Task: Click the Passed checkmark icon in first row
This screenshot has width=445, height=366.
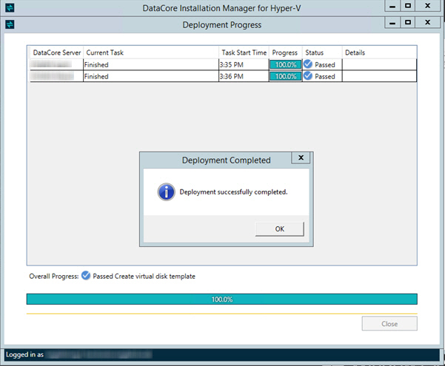Action: coord(308,64)
